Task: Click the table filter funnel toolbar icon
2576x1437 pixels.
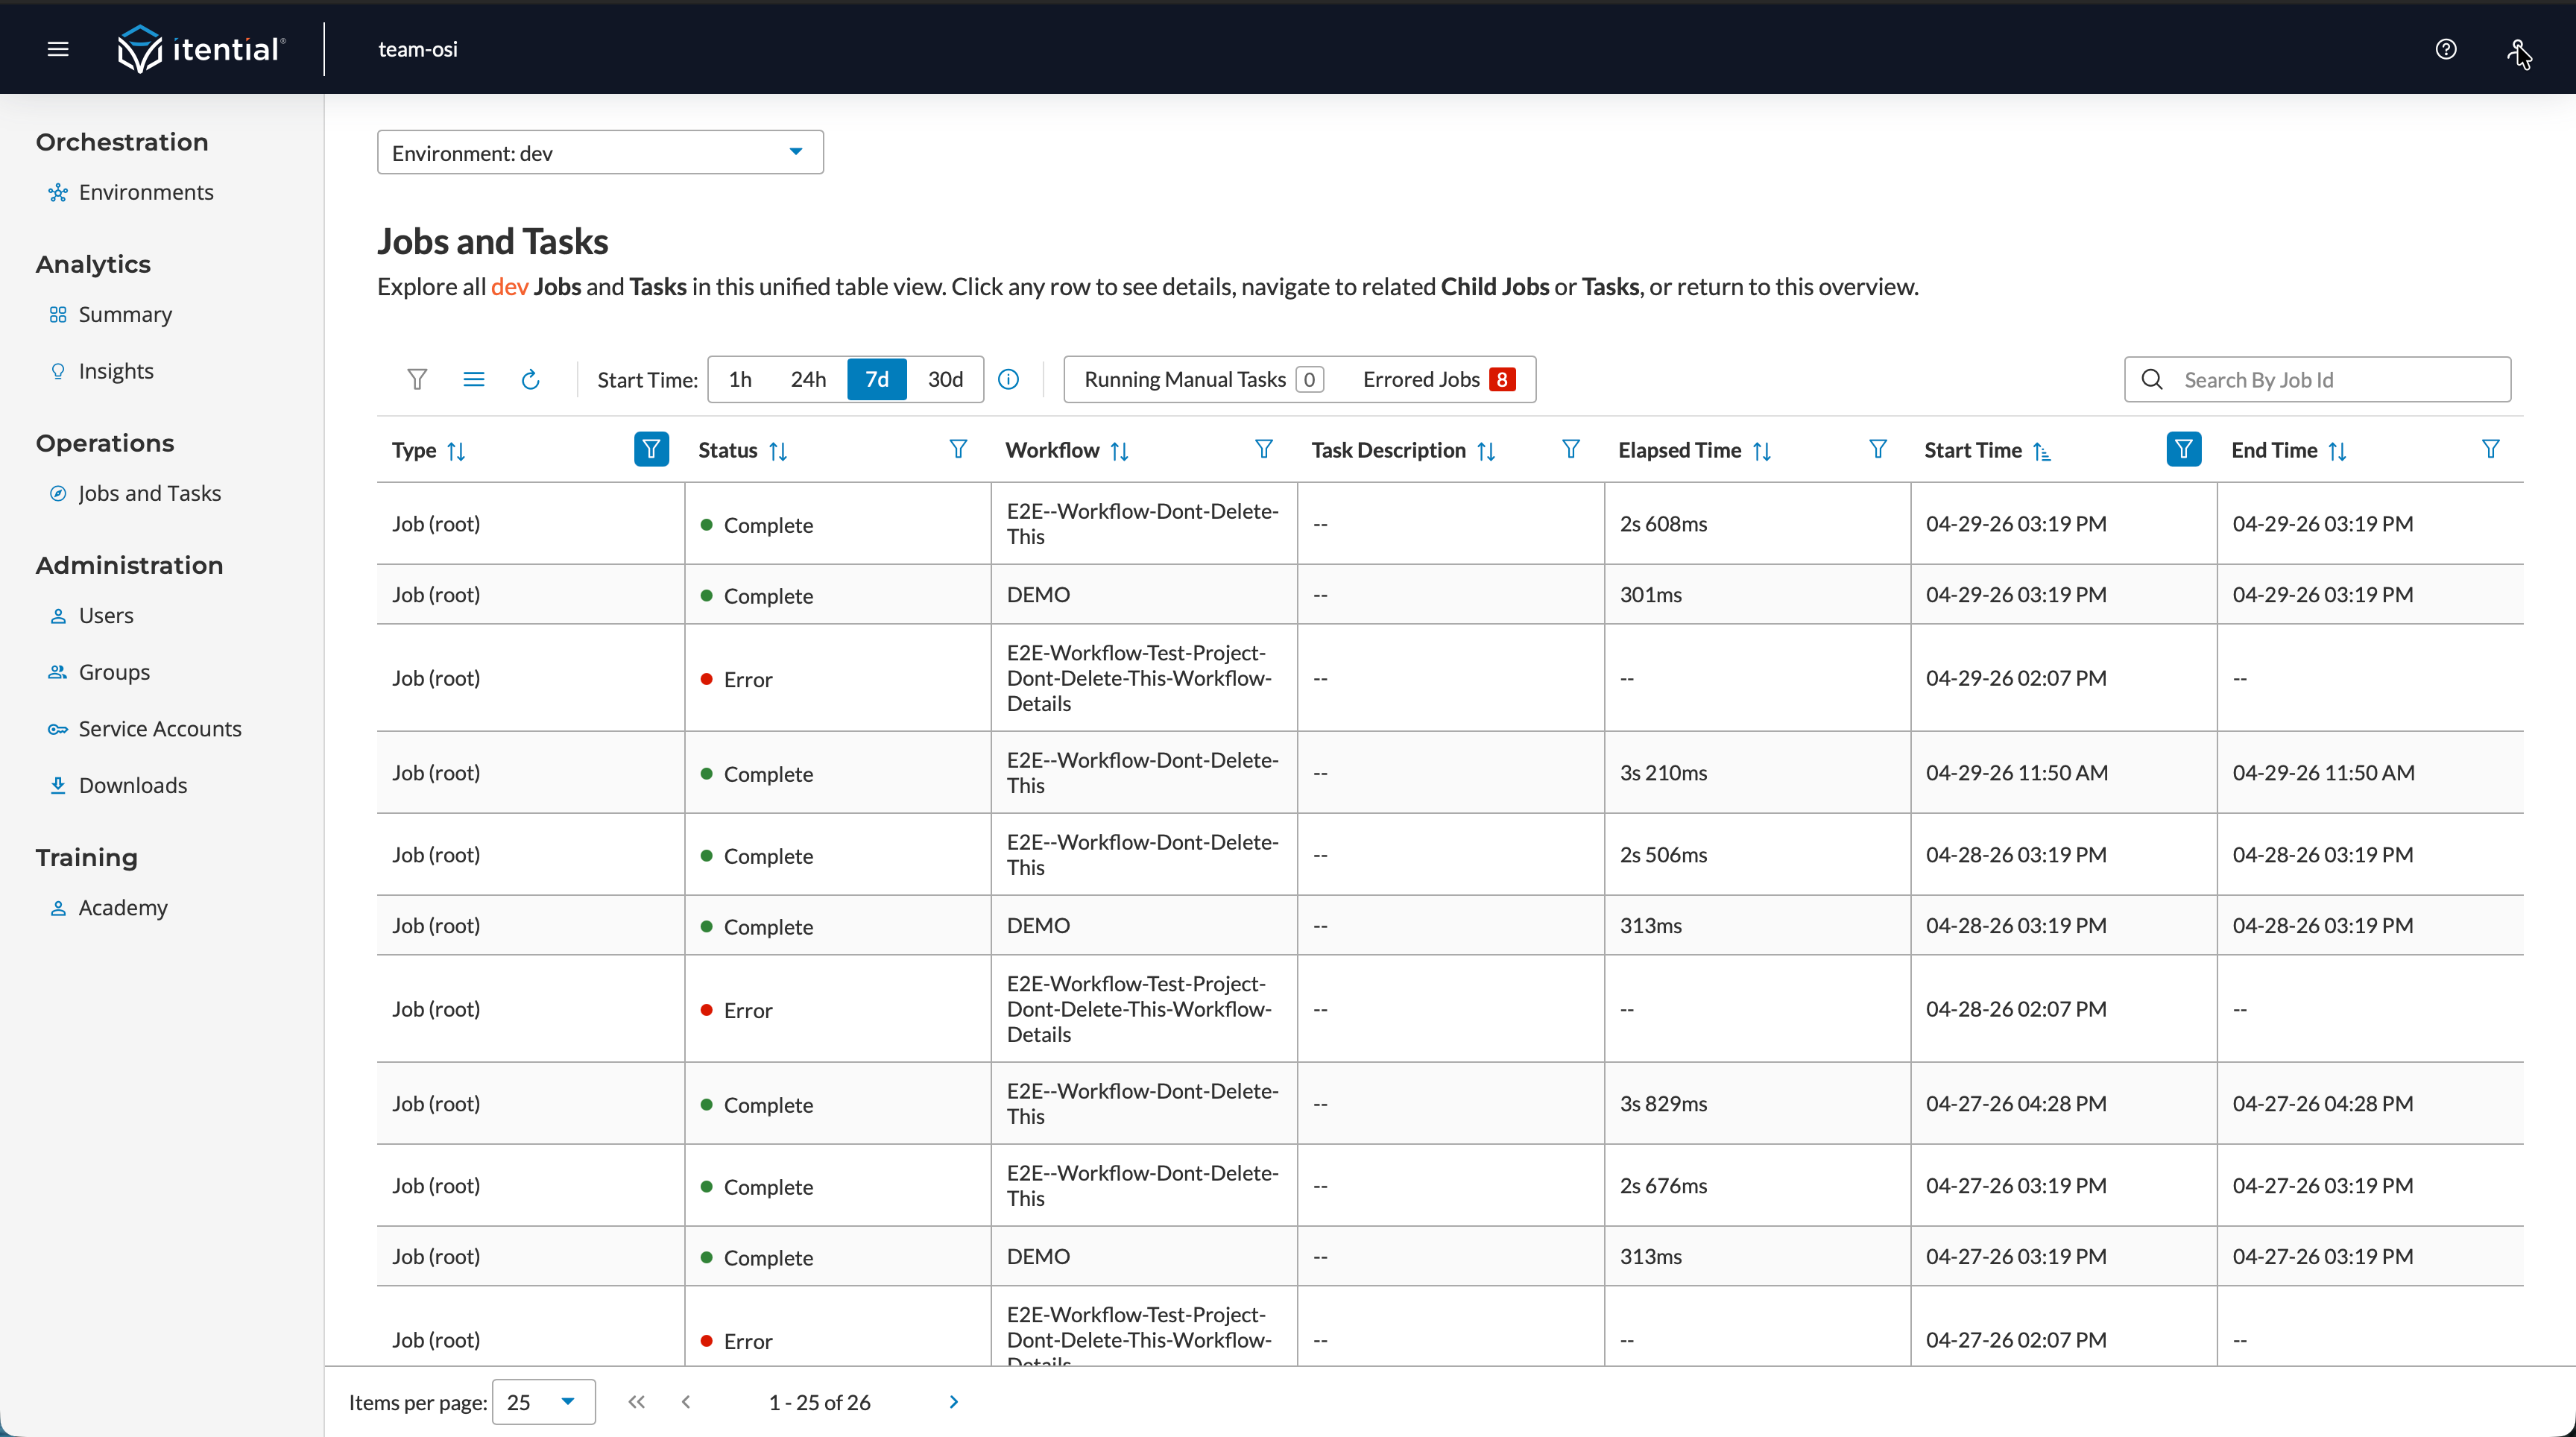Action: point(418,379)
